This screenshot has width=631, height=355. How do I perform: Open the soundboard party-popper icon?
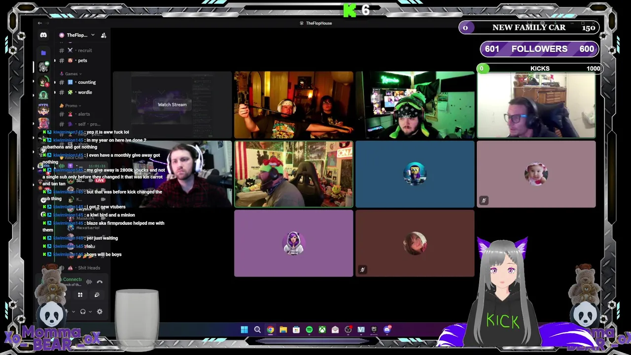(x=97, y=295)
